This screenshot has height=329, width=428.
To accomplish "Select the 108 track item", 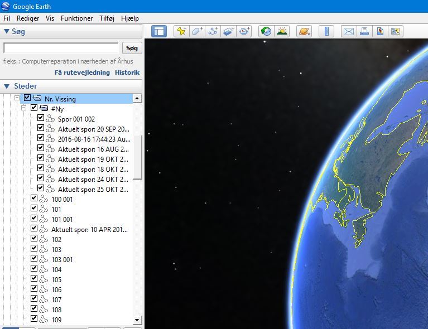I will (56, 310).
